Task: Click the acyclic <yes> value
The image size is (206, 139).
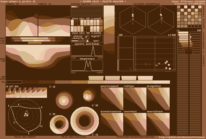Action: click(96, 41)
